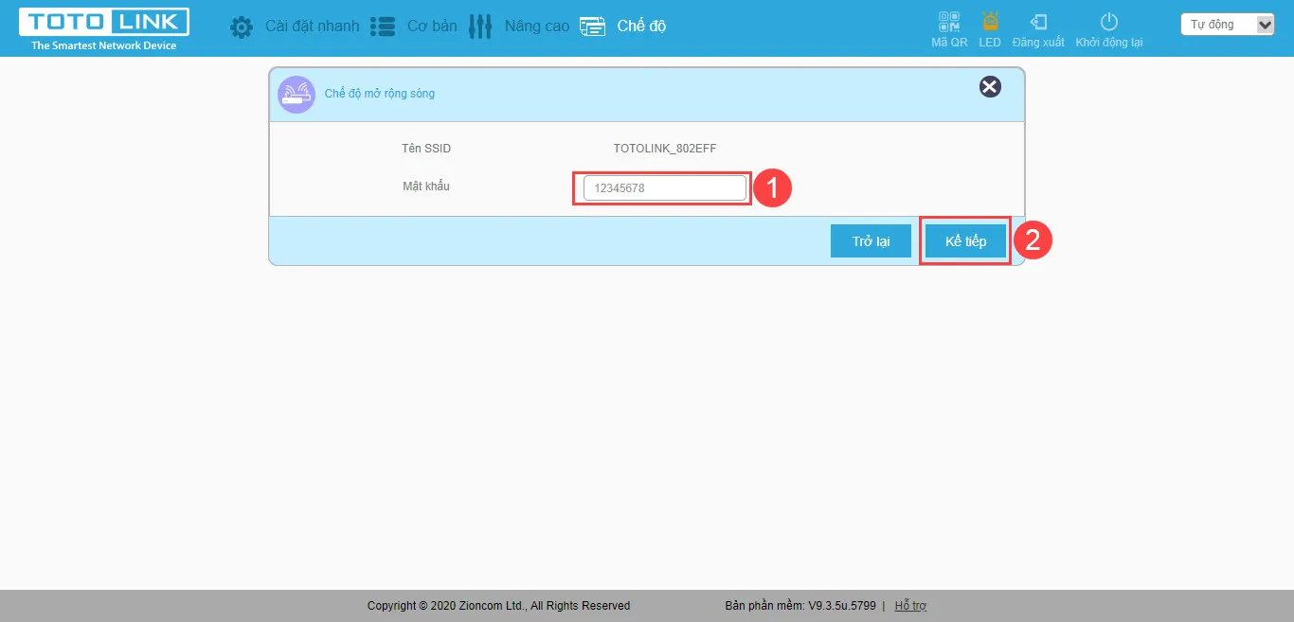Select the Chế độ menu label
The height and width of the screenshot is (622, 1294).
(641, 27)
